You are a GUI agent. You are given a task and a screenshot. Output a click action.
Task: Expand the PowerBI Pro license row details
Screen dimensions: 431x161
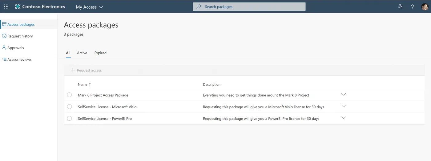tap(344, 118)
